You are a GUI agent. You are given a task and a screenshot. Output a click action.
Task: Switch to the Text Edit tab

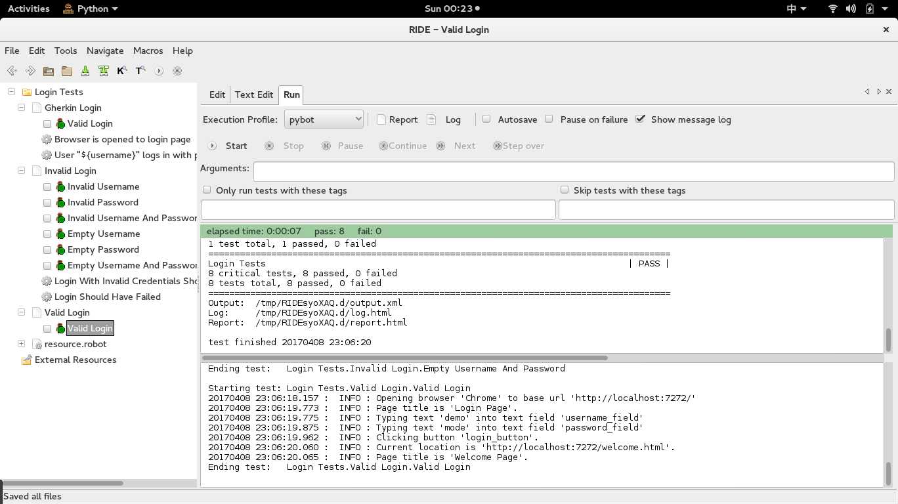coord(254,94)
